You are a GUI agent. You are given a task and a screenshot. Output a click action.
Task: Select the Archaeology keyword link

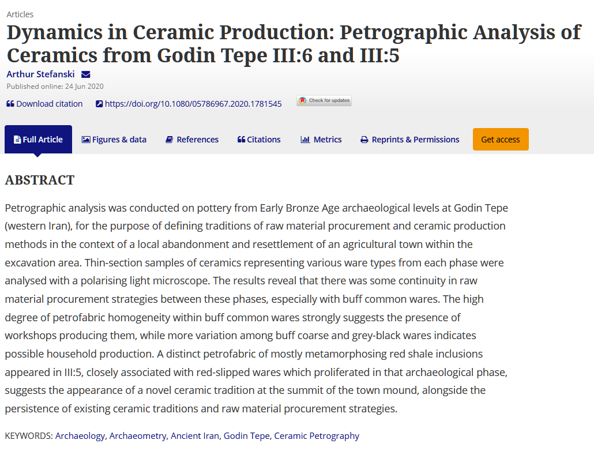tap(80, 436)
